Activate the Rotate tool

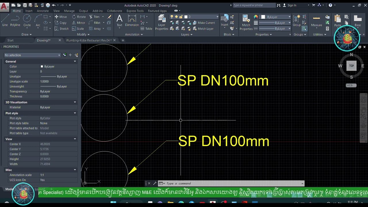79,17
